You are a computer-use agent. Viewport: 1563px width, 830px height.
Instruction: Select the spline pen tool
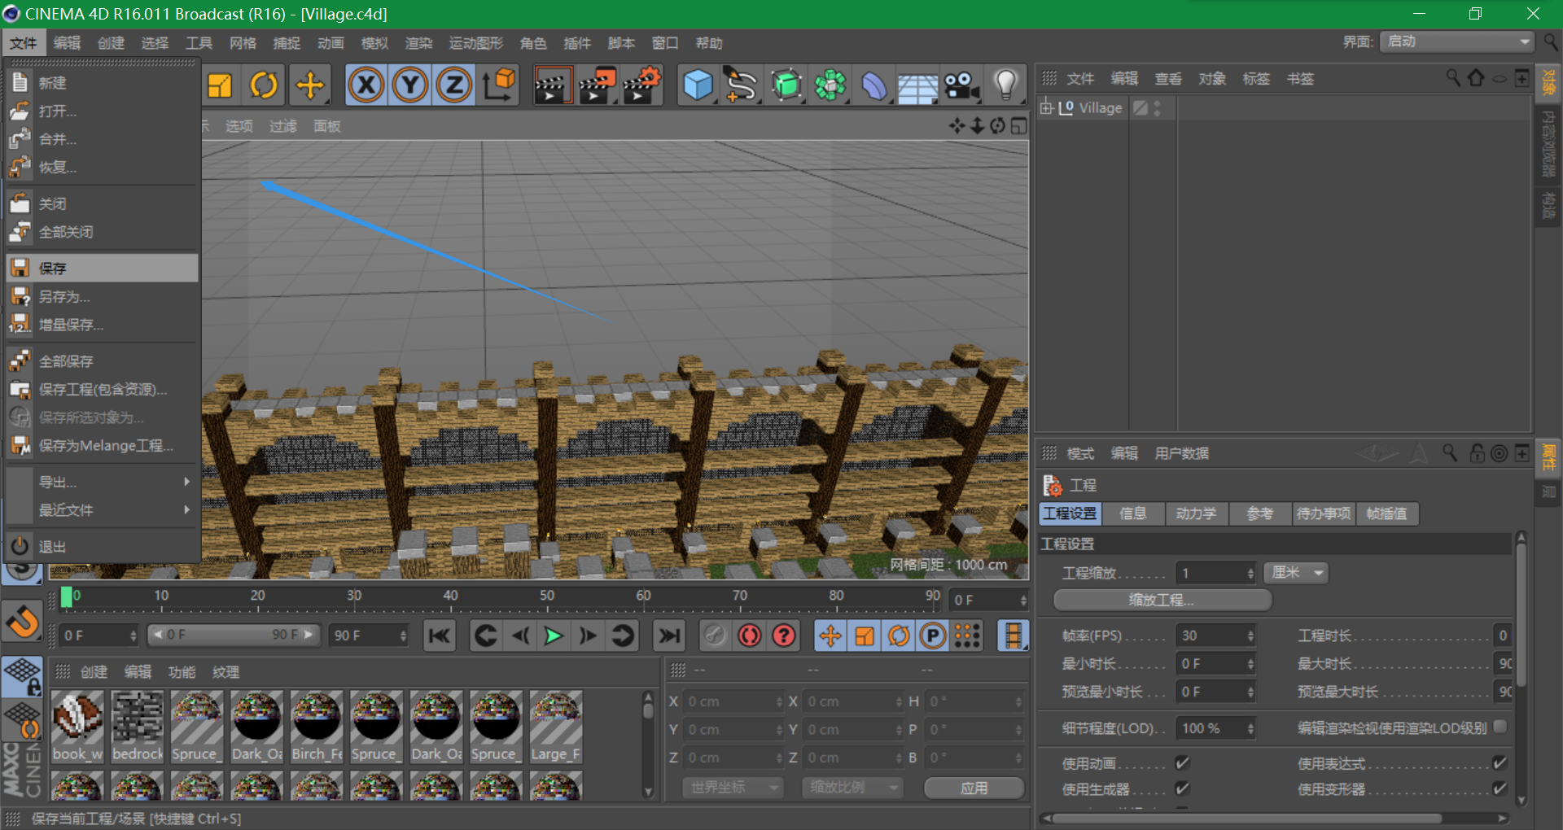pyautogui.click(x=742, y=85)
